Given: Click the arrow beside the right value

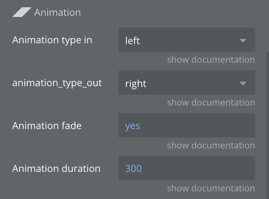Looking at the screenshot, I should tap(243, 83).
